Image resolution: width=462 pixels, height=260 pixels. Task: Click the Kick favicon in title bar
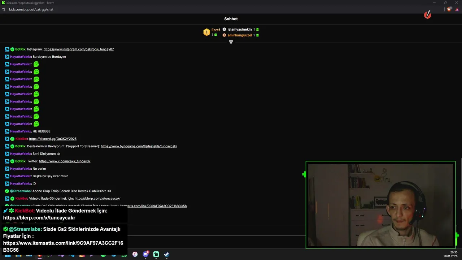3,3
